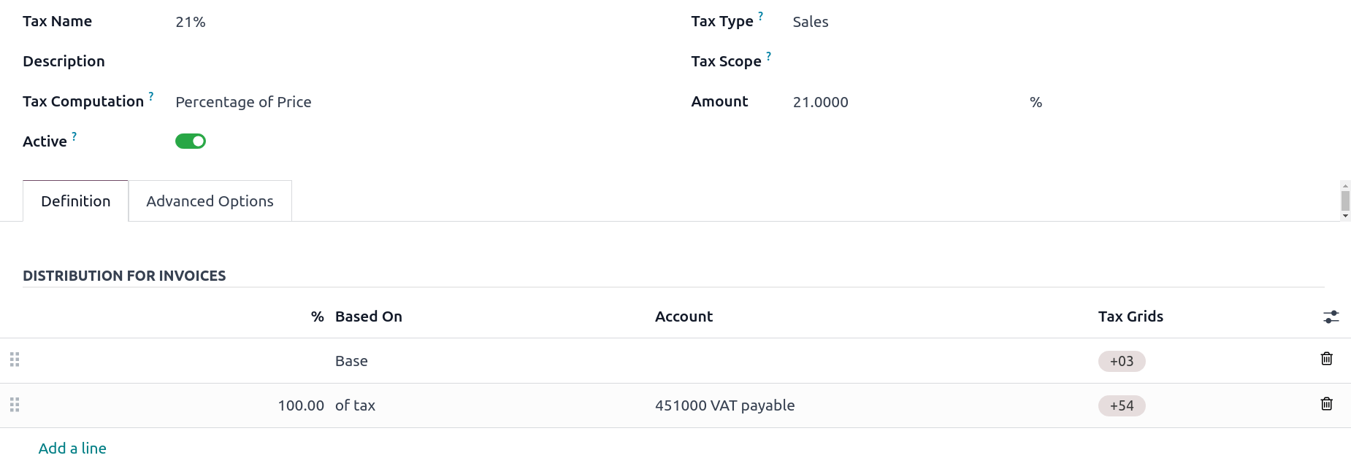Select the +03 tax grid tag
The width and height of the screenshot is (1351, 466).
point(1121,360)
